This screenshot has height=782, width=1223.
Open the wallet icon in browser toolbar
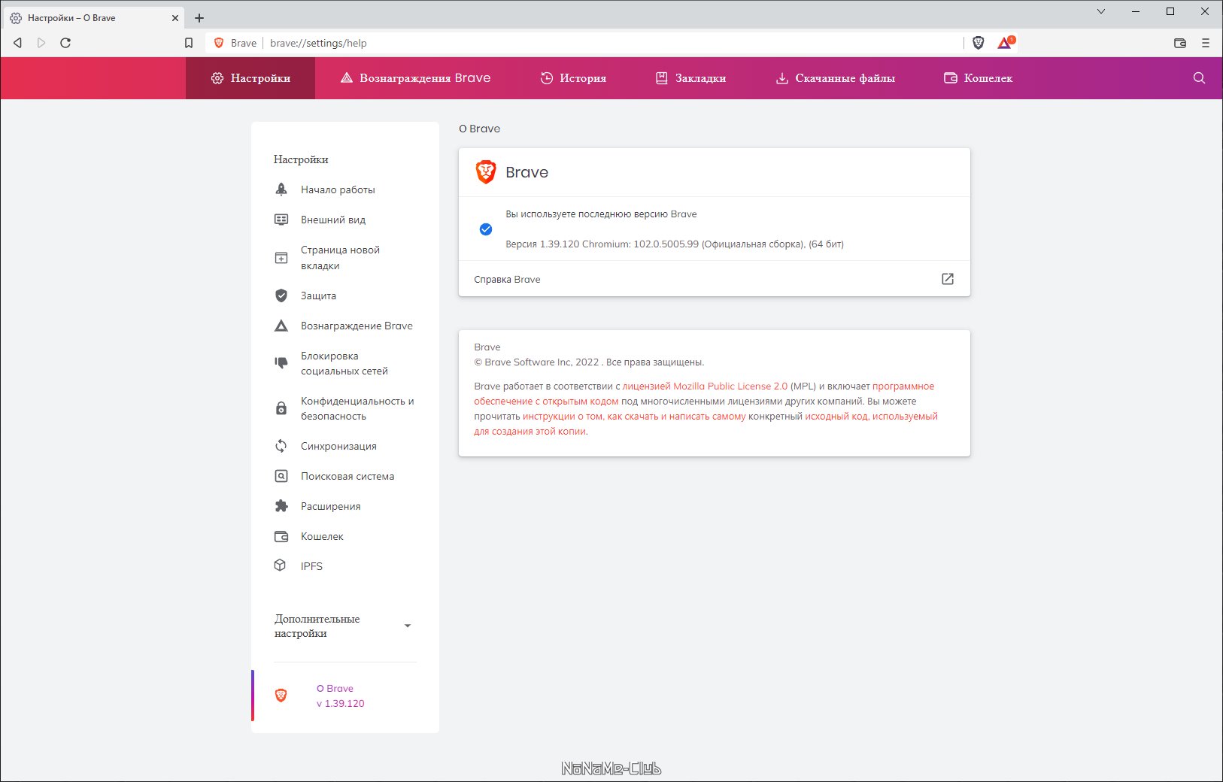[1180, 43]
